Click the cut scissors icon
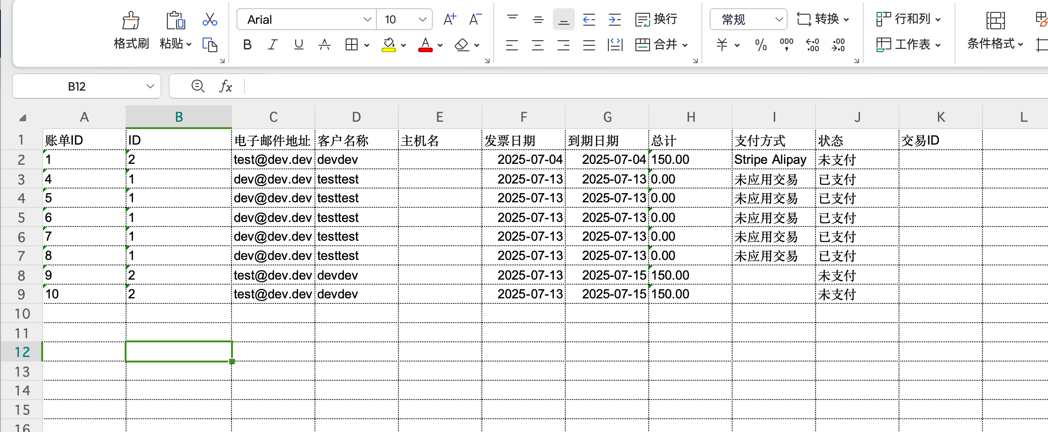 pos(210,20)
